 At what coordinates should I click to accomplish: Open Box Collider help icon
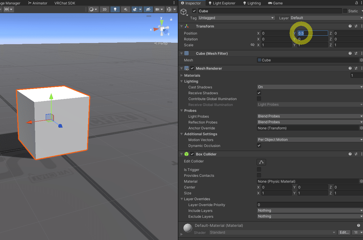click(x=350, y=154)
